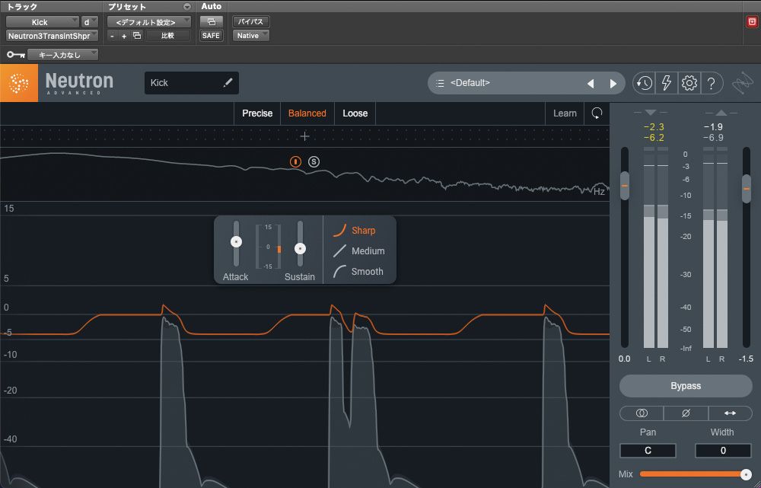Click the preset copy settings icon
This screenshot has width=761, height=488.
(x=137, y=36)
